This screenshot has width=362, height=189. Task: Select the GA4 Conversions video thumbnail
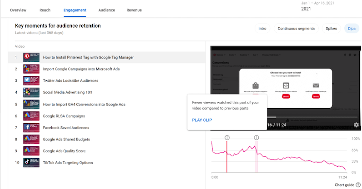31,104
